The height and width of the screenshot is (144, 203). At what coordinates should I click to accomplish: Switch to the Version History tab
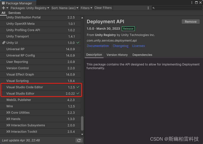(x=117, y=55)
